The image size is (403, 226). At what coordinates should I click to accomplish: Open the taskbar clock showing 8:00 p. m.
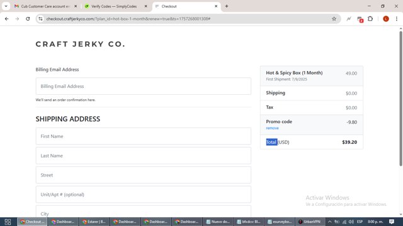click(375, 222)
